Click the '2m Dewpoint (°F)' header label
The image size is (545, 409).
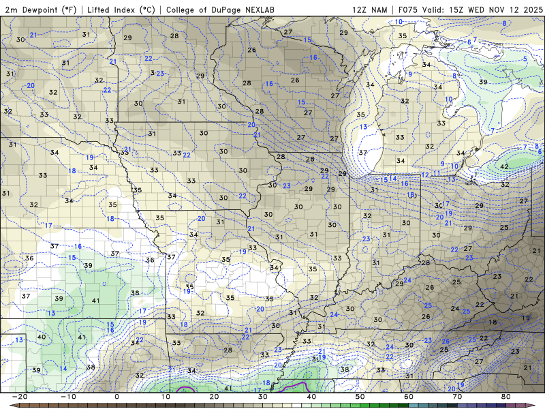pos(41,10)
